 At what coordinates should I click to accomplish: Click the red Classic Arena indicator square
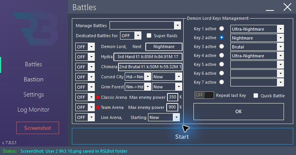98,97
